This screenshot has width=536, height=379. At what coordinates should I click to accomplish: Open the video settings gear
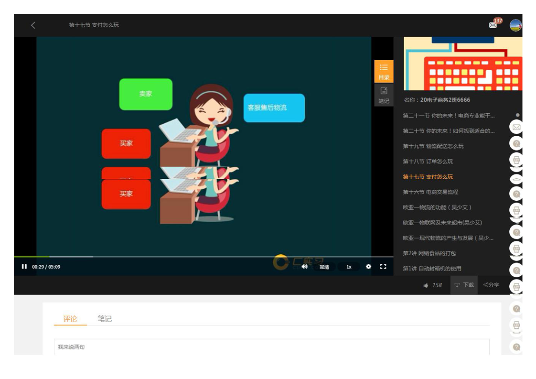(x=368, y=267)
